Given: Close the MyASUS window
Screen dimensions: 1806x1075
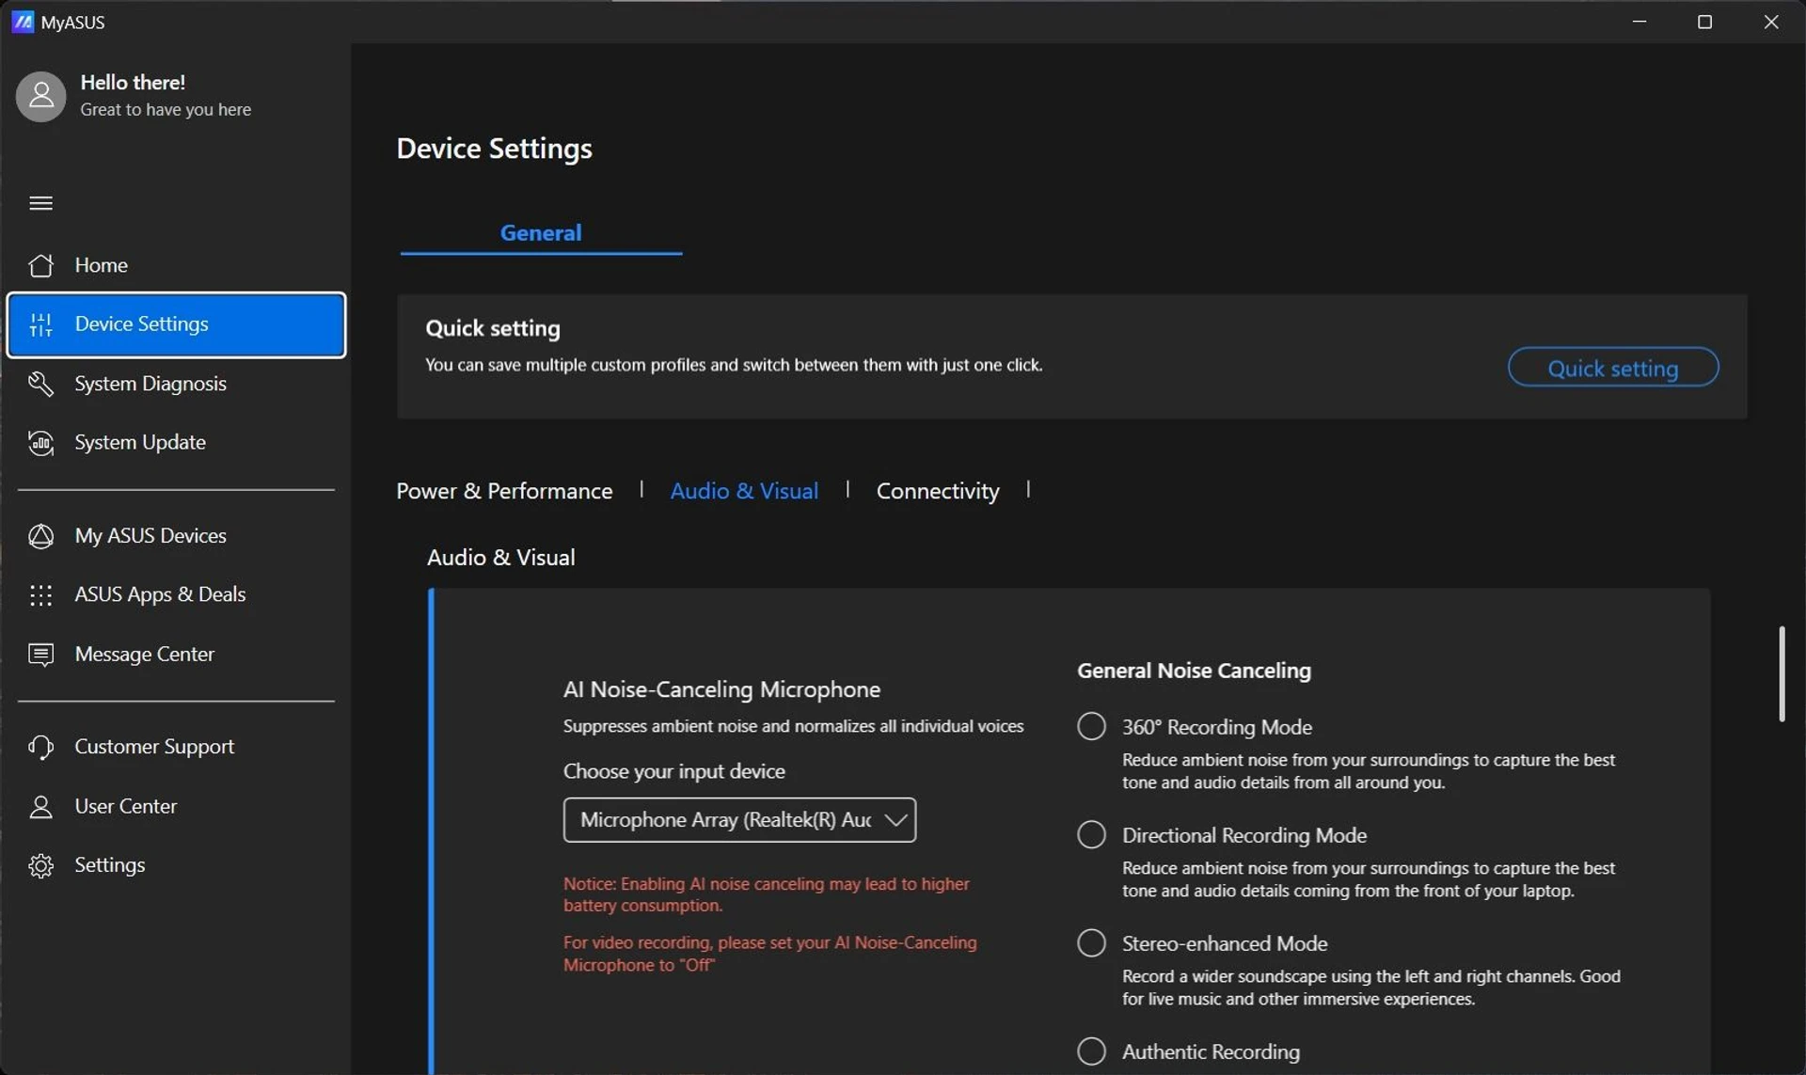Looking at the screenshot, I should click(x=1770, y=22).
